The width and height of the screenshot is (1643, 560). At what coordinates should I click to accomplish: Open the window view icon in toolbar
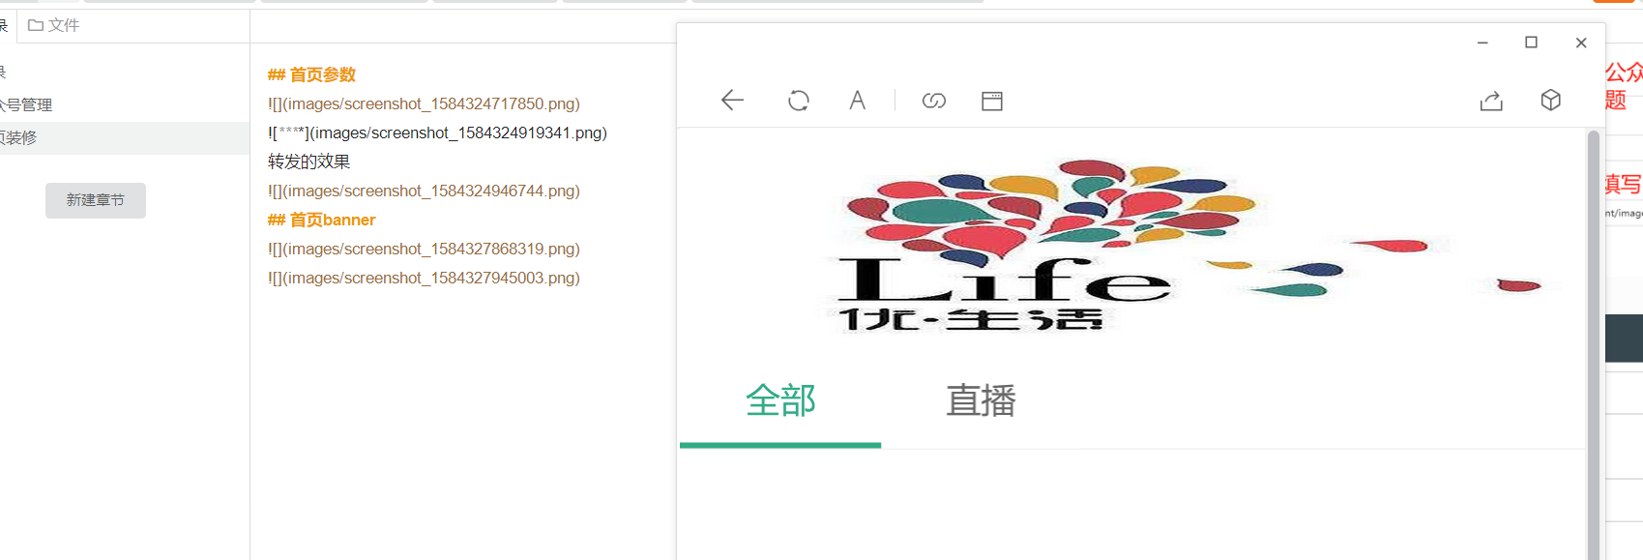pos(992,101)
